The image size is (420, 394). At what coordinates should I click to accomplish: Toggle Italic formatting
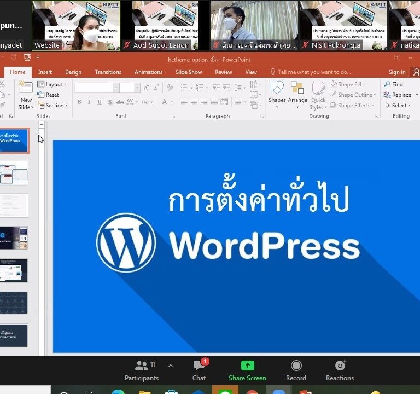(90, 102)
